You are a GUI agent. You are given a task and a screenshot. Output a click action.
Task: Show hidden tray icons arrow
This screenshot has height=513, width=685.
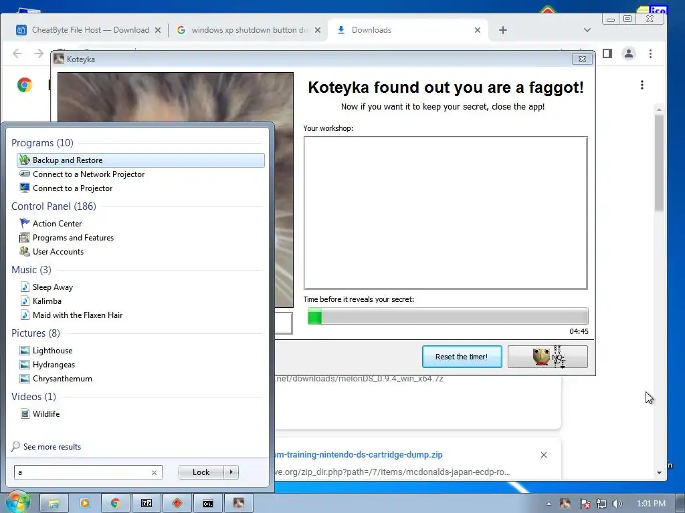tap(549, 504)
